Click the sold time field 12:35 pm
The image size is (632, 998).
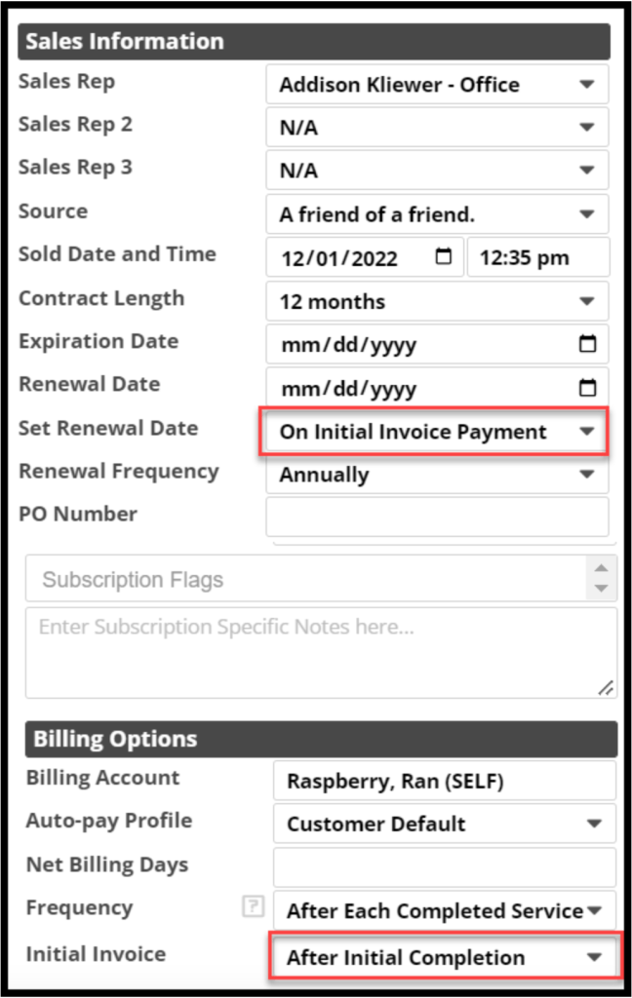point(537,258)
